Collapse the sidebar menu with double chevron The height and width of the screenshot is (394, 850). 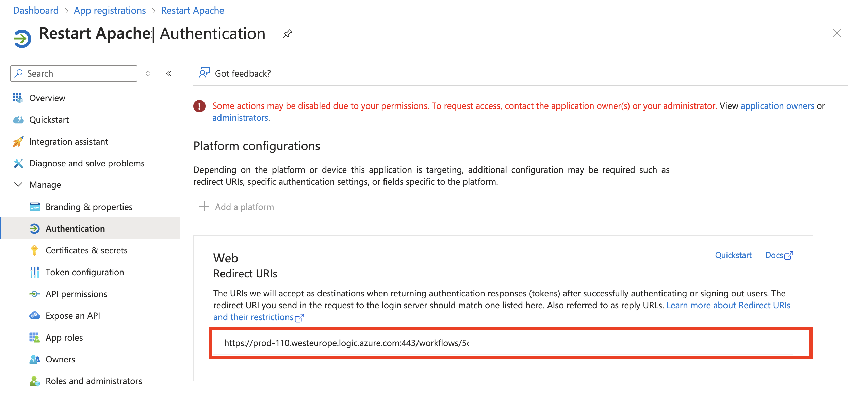pos(169,73)
